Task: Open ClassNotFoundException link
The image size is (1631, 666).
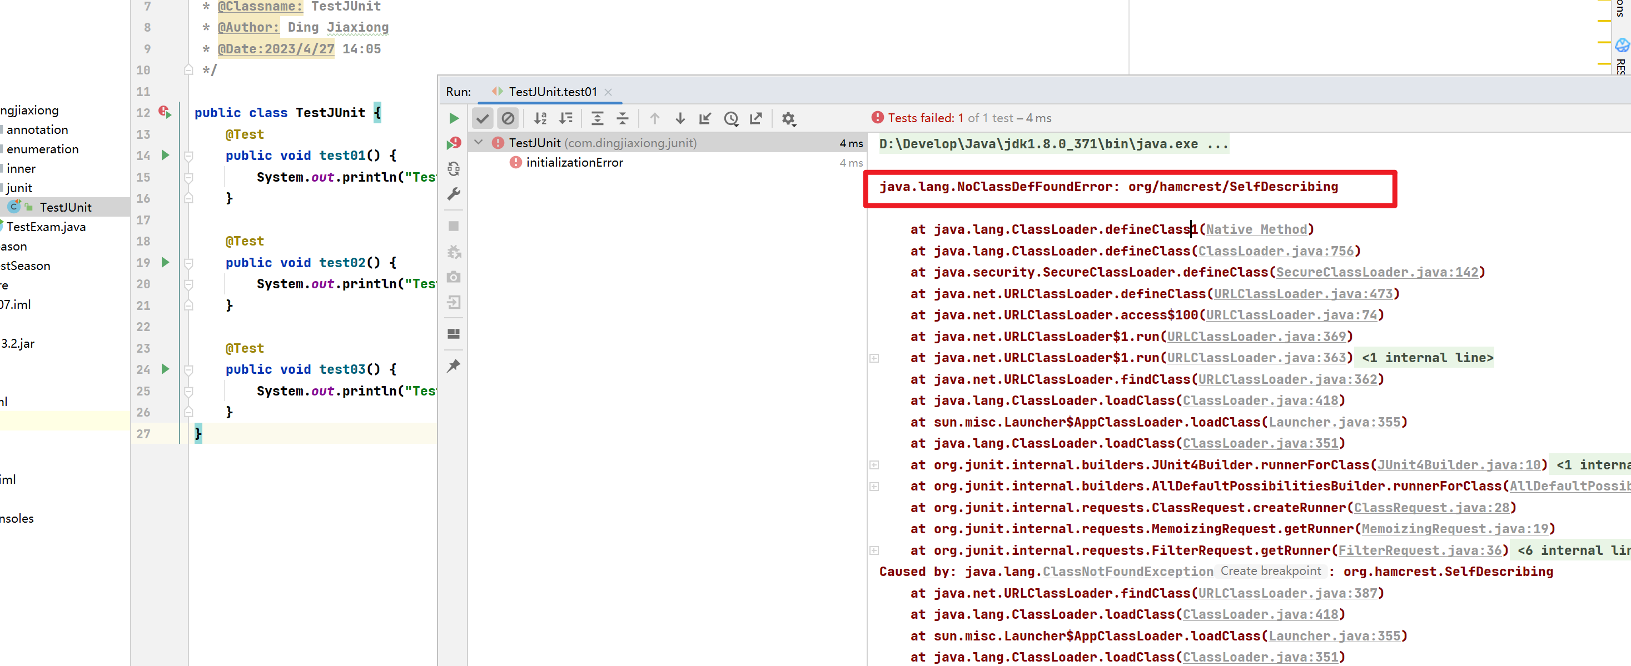Action: (x=1128, y=572)
